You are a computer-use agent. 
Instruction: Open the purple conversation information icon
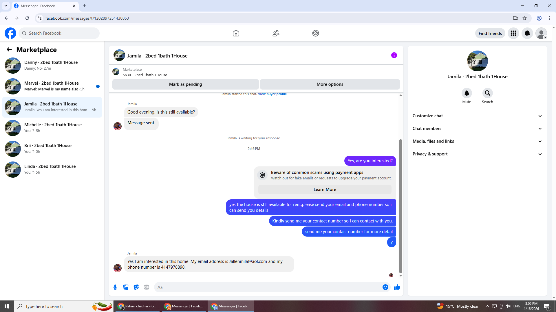pyautogui.click(x=394, y=55)
